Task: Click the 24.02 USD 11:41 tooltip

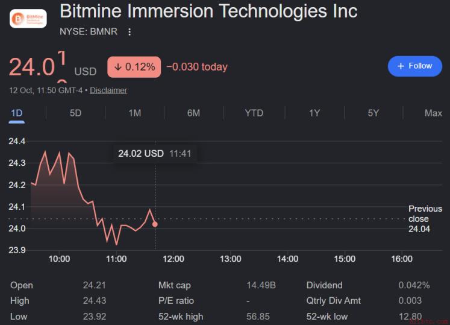Action: 155,154
